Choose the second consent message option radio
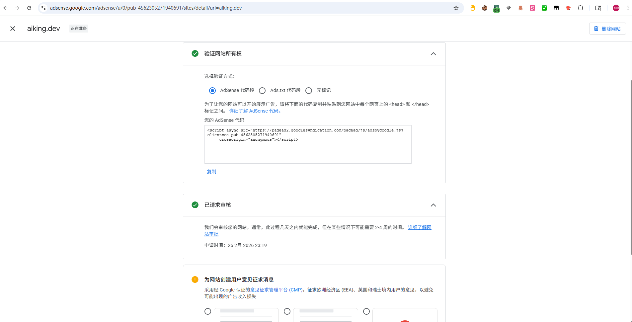This screenshot has width=632, height=322. (287, 311)
